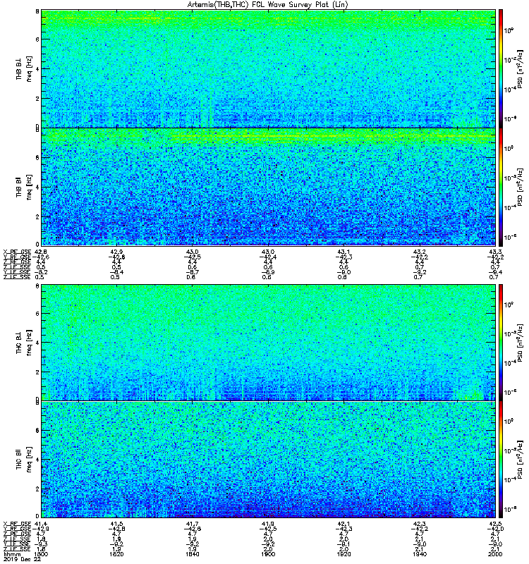This screenshot has width=529, height=564.
Task: Click the '41.7' X_RE_GSE value for THC
Action: click(x=192, y=524)
